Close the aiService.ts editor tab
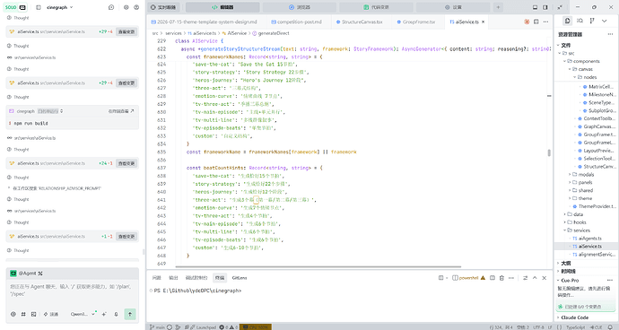Image resolution: width=619 pixels, height=330 pixels. click(x=483, y=22)
